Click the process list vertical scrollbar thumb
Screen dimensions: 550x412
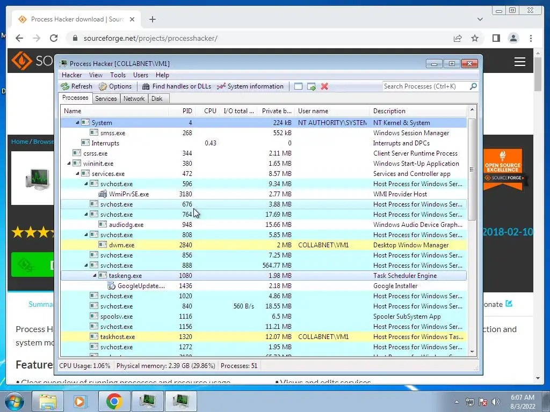(x=472, y=170)
